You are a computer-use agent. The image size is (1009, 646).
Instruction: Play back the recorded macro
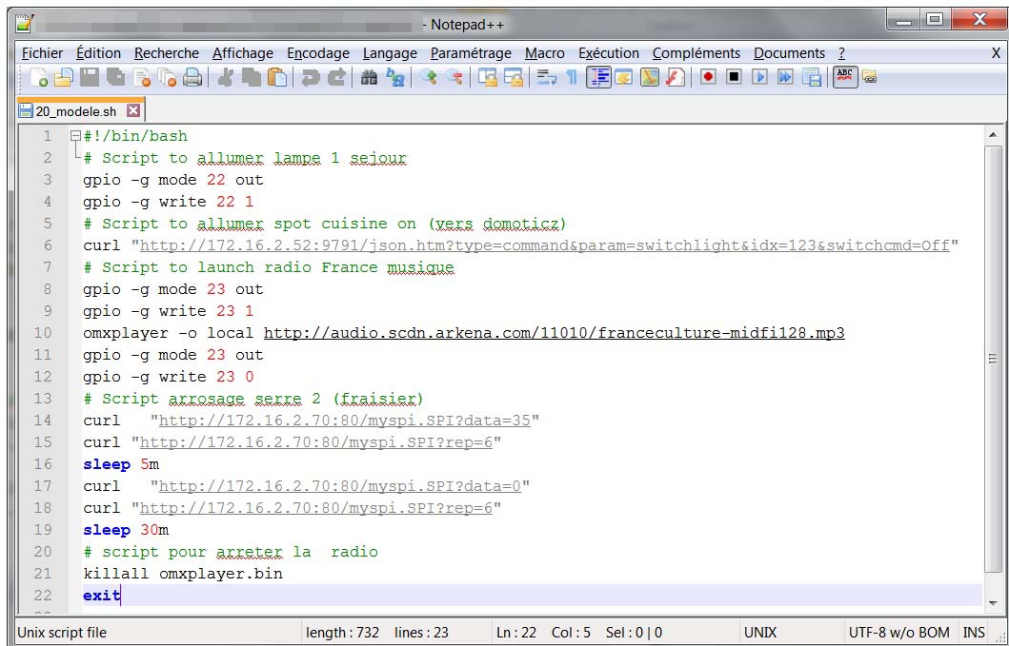pos(760,78)
